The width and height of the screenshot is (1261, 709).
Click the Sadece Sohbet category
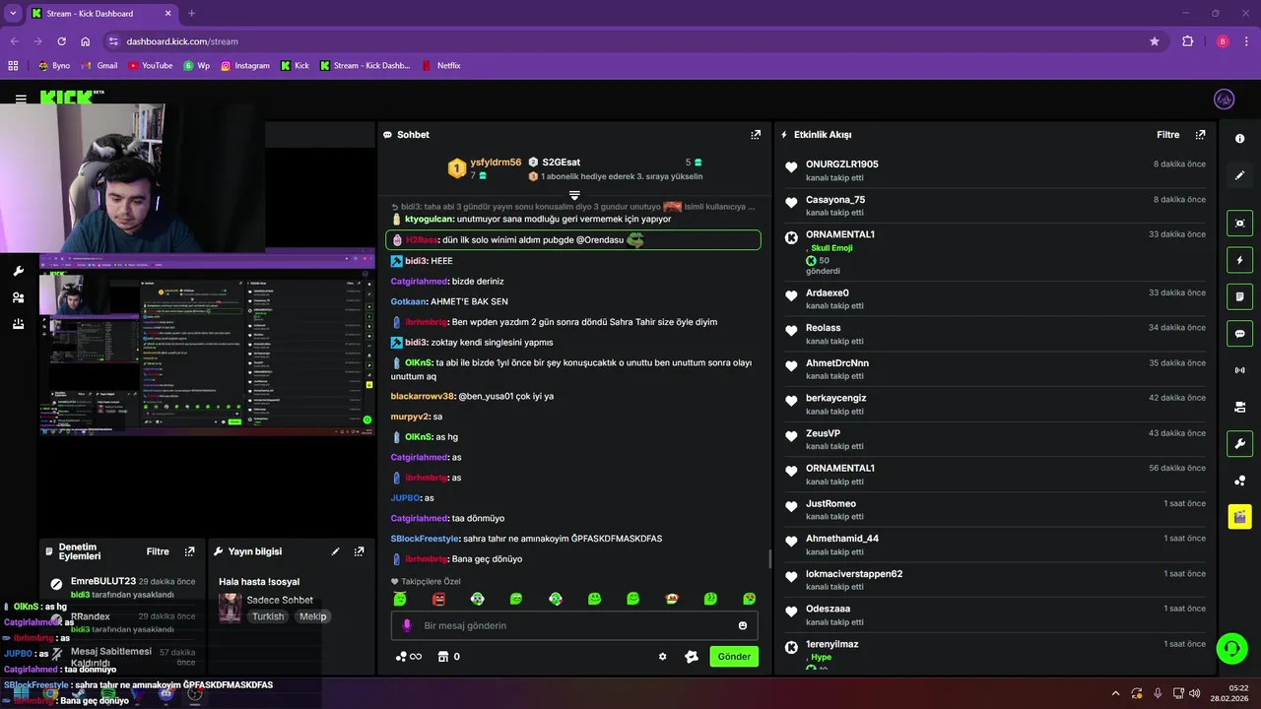tap(280, 600)
